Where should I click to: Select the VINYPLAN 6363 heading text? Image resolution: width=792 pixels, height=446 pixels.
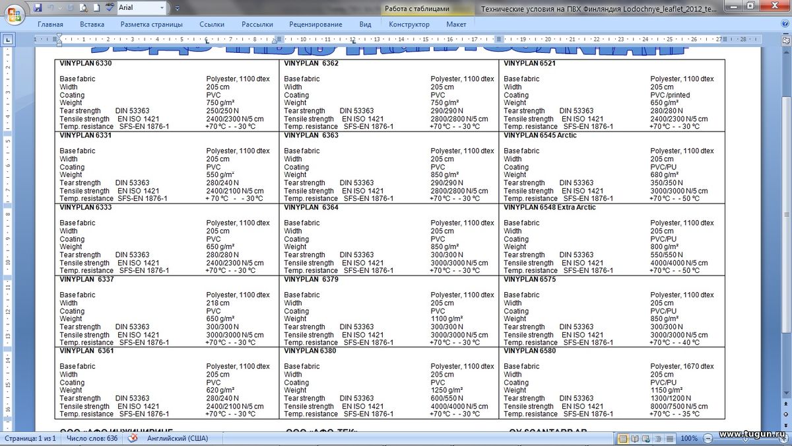click(x=311, y=135)
